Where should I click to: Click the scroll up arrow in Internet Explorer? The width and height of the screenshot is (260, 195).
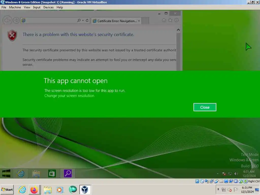(178, 30)
